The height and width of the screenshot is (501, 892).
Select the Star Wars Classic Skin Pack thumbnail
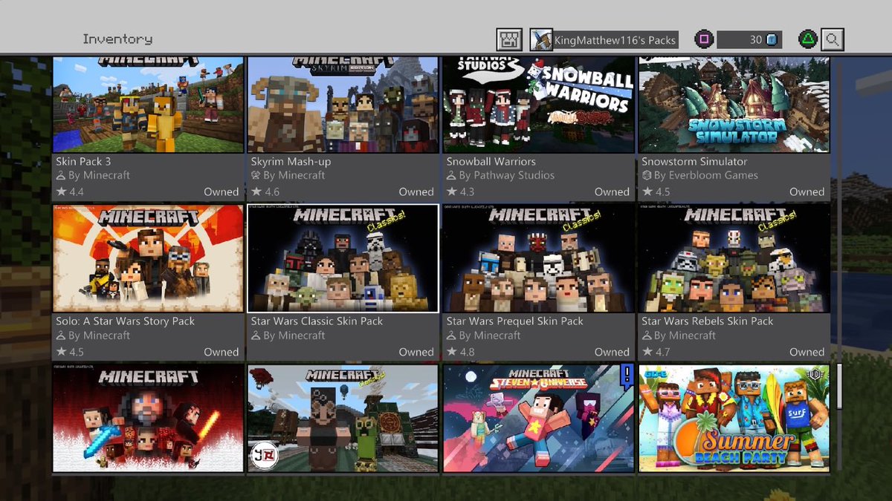343,258
